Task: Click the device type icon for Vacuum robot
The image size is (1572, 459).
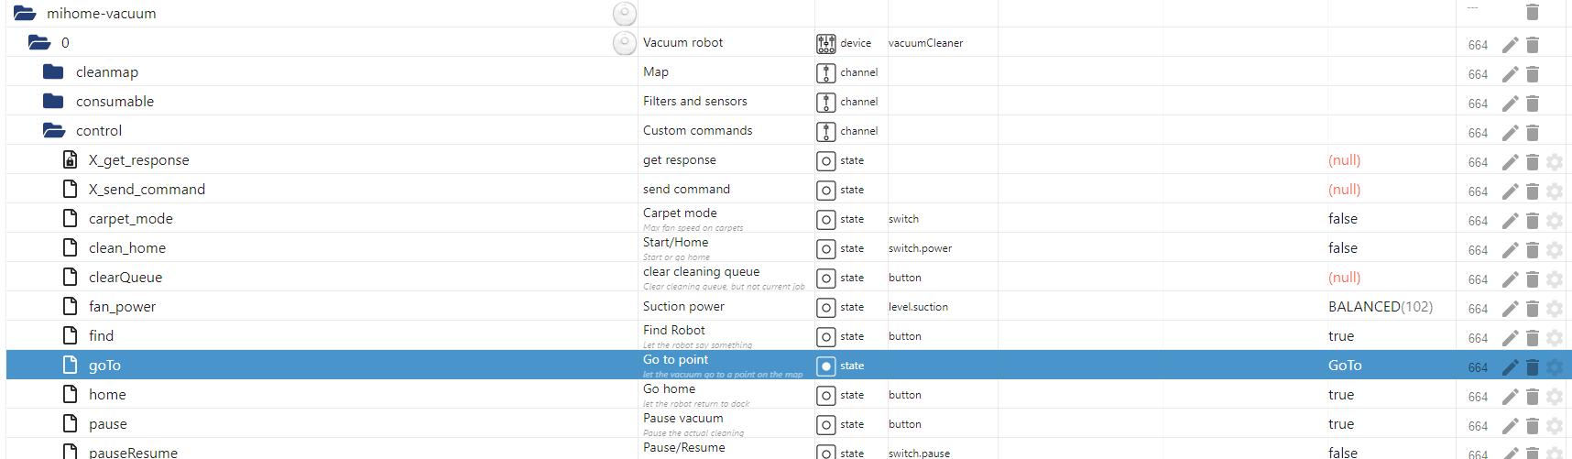Action: pos(825,43)
